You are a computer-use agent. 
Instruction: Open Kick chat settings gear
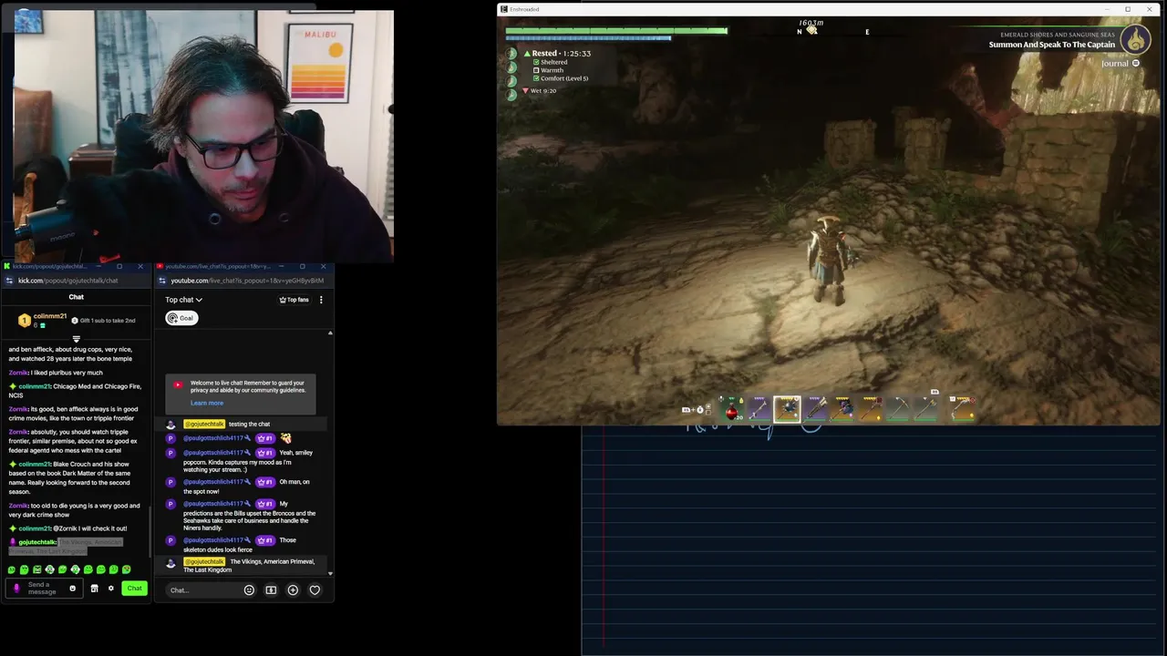(x=111, y=589)
